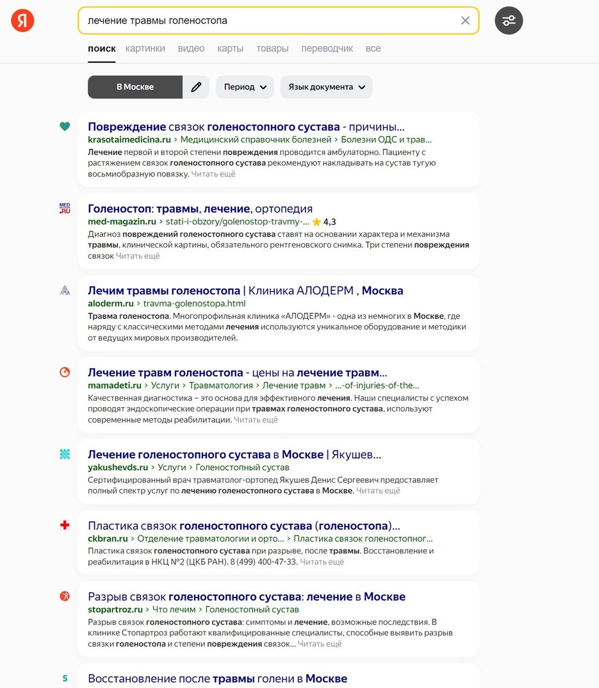Open "Повреждение связок голеностопного сустава" result
This screenshot has height=688, width=599.
point(246,127)
